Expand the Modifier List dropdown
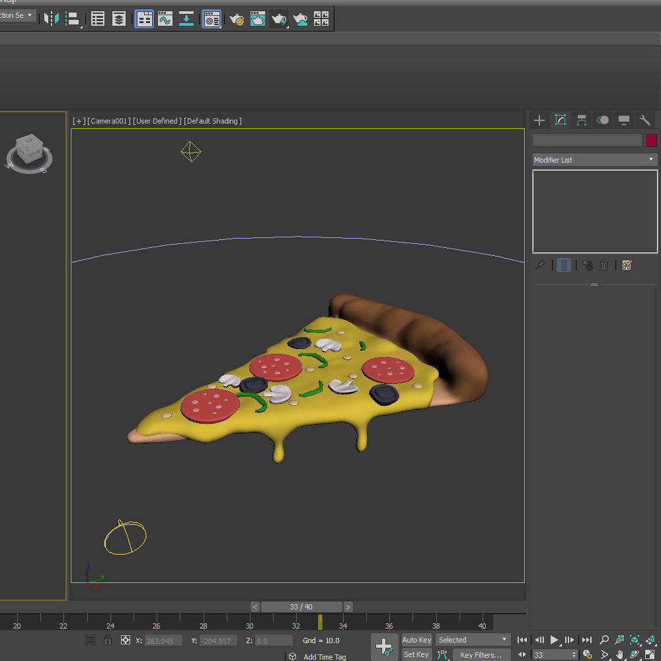This screenshot has height=661, width=661. click(595, 160)
